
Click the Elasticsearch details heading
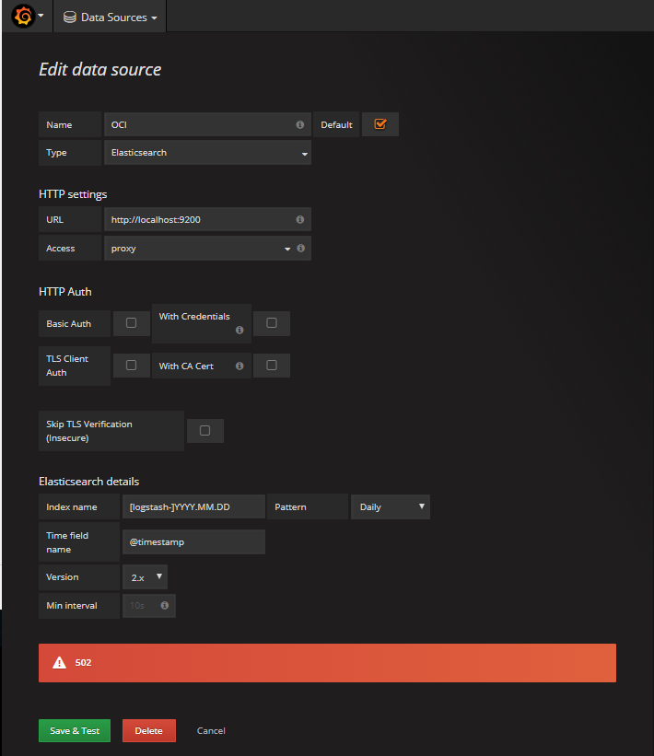point(88,482)
